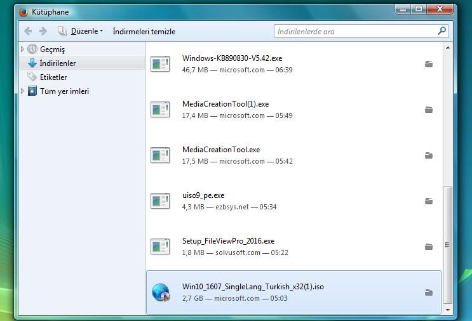Click the Etiketler tag icon
Viewport: 472px width, 321px height.
[x=32, y=76]
